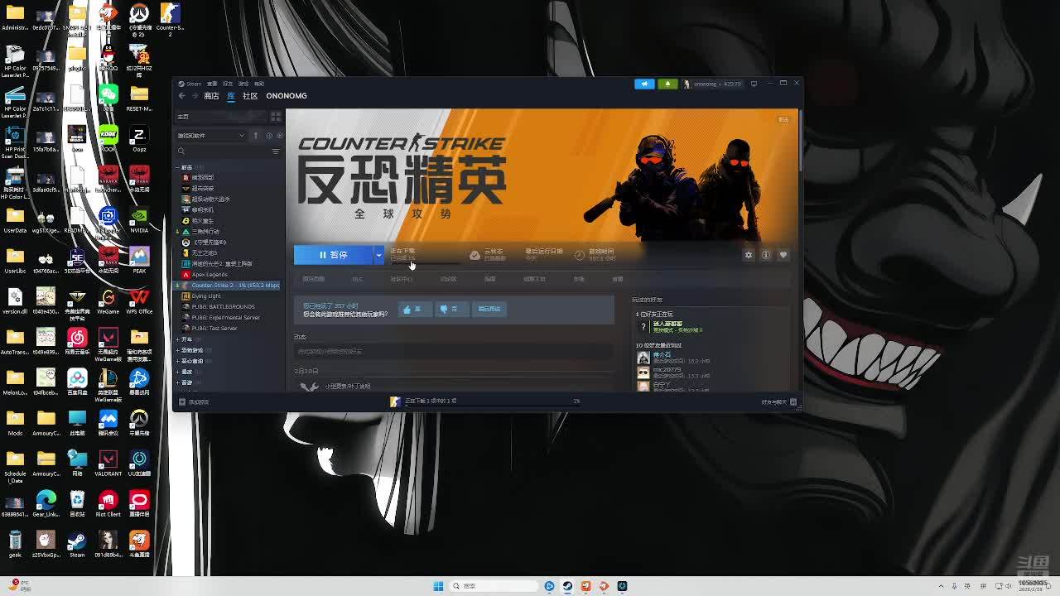Screen dimensions: 1060x596
Task: Open the gear settings for Counter-Strike 2
Action: click(x=748, y=255)
